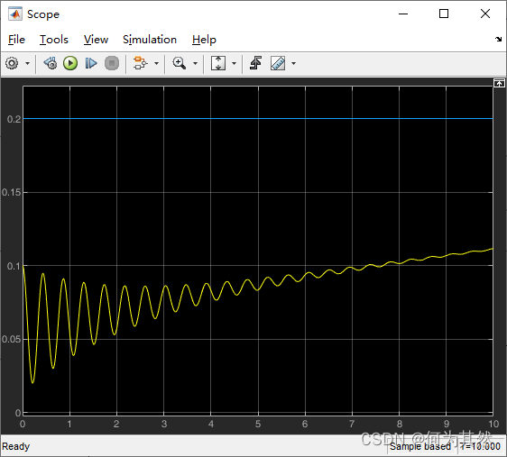The image size is (507, 457).
Task: Open the Cursor Measurements ruler icon
Action: [278, 63]
